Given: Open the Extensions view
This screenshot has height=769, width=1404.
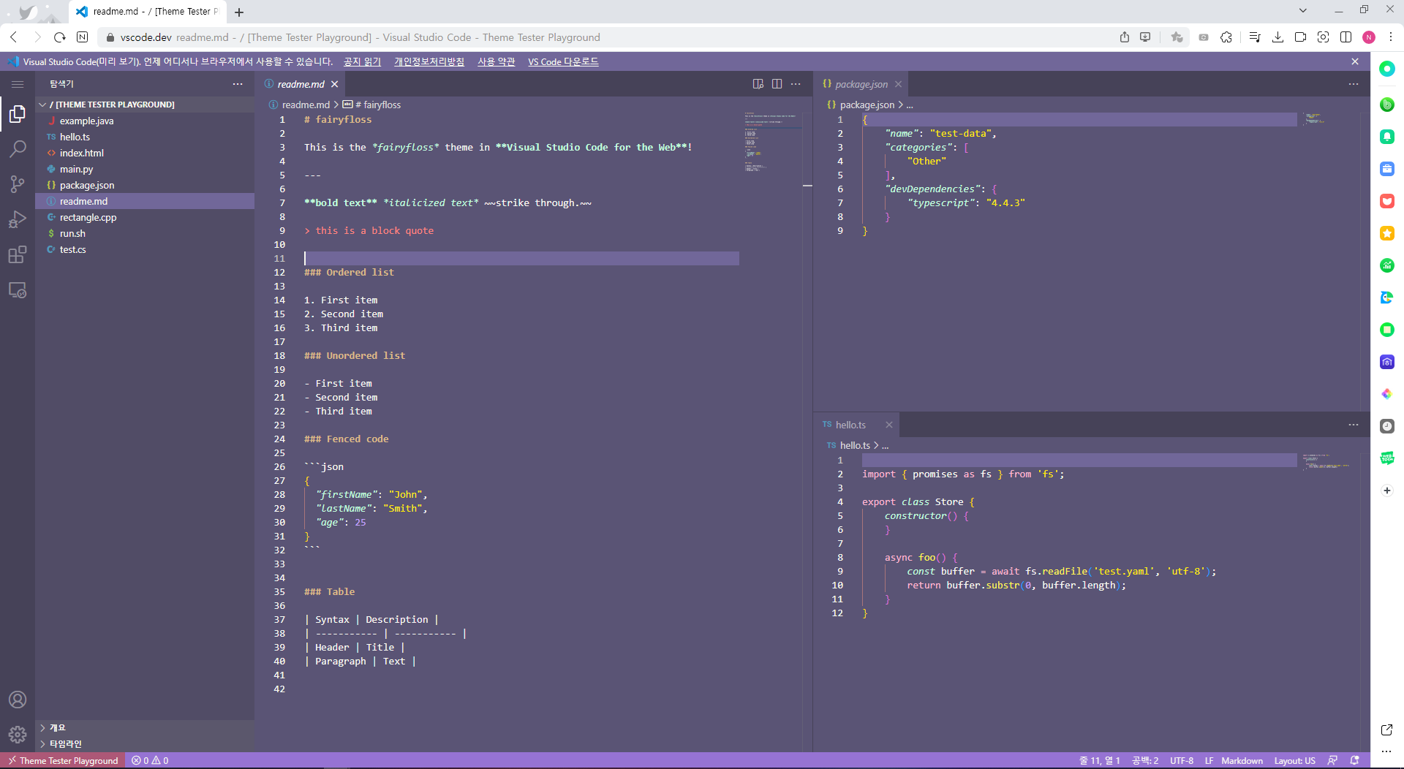Looking at the screenshot, I should coord(18,254).
